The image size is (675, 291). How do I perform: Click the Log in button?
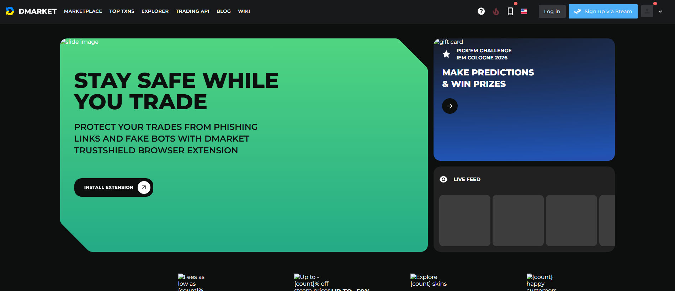pyautogui.click(x=552, y=11)
